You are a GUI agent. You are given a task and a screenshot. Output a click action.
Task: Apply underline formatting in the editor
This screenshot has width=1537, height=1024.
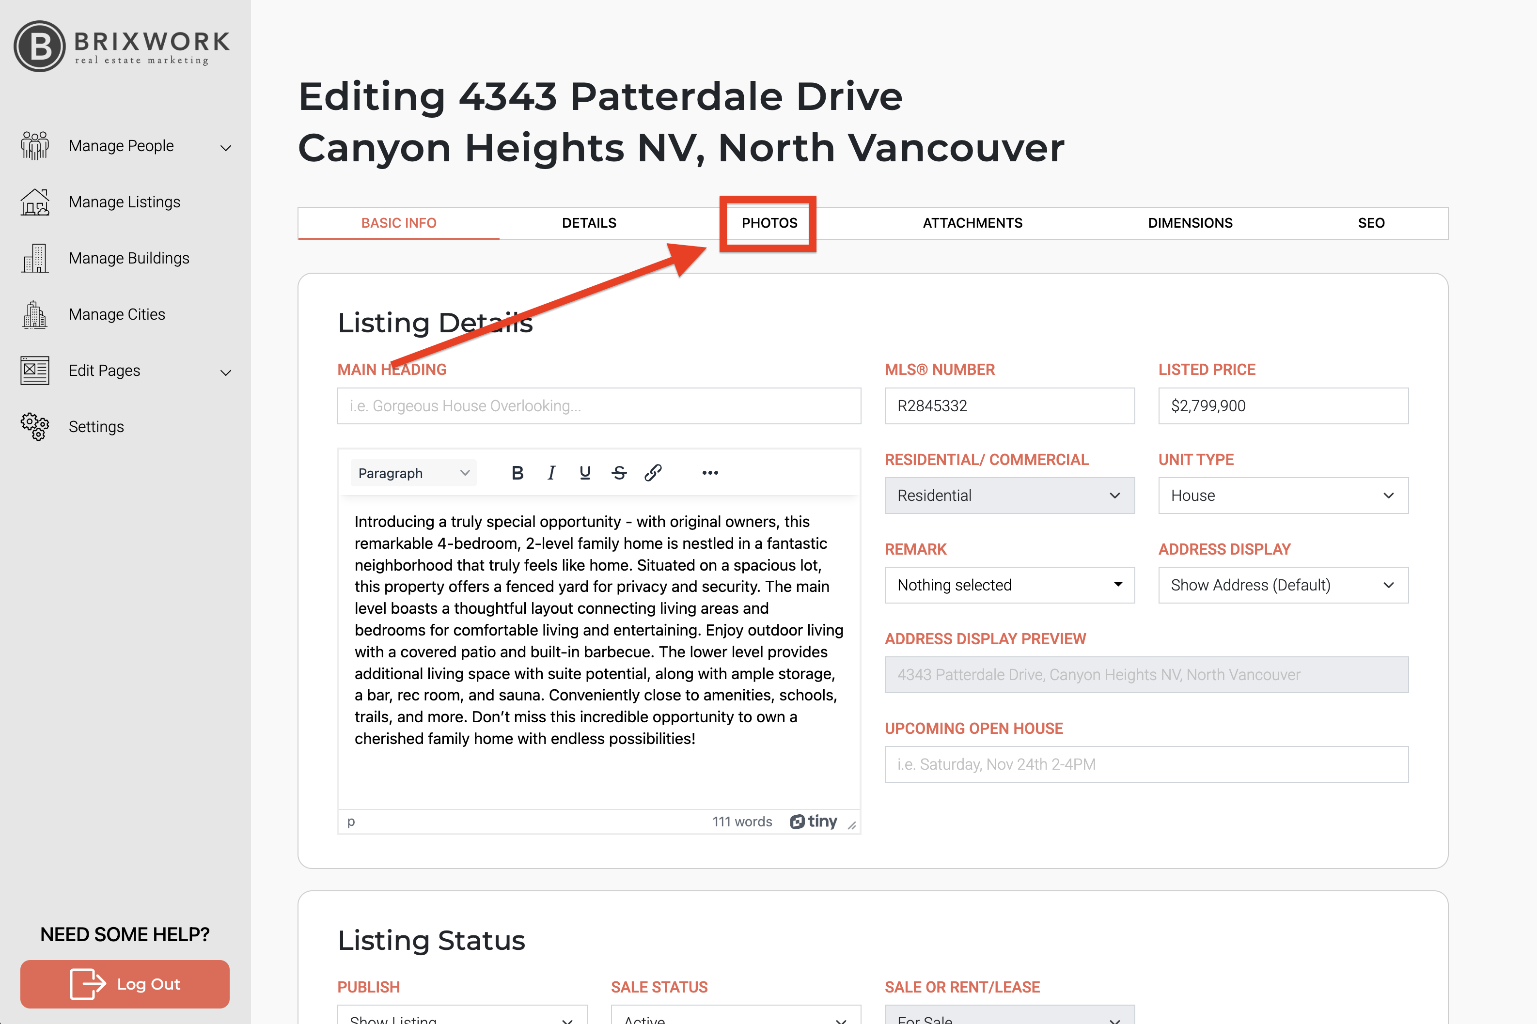[x=585, y=473]
